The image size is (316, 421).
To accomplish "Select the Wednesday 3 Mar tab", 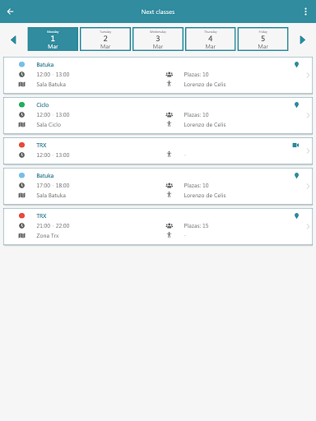I will pyautogui.click(x=158, y=39).
